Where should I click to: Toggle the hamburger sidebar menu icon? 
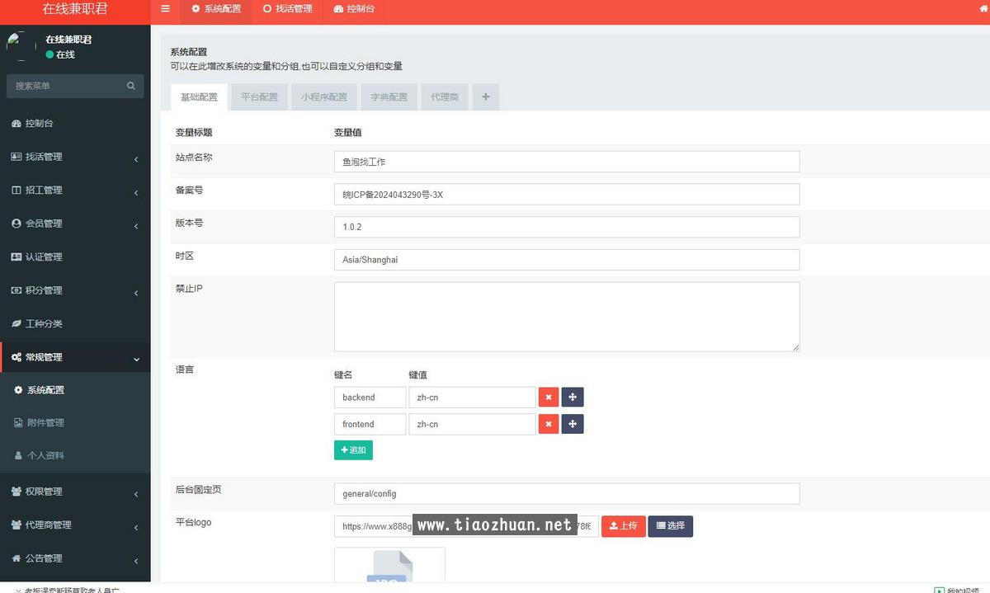[165, 9]
